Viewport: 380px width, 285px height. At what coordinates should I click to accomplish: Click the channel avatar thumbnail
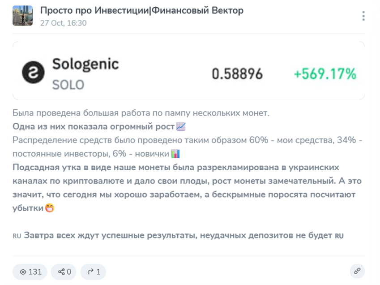22,16
